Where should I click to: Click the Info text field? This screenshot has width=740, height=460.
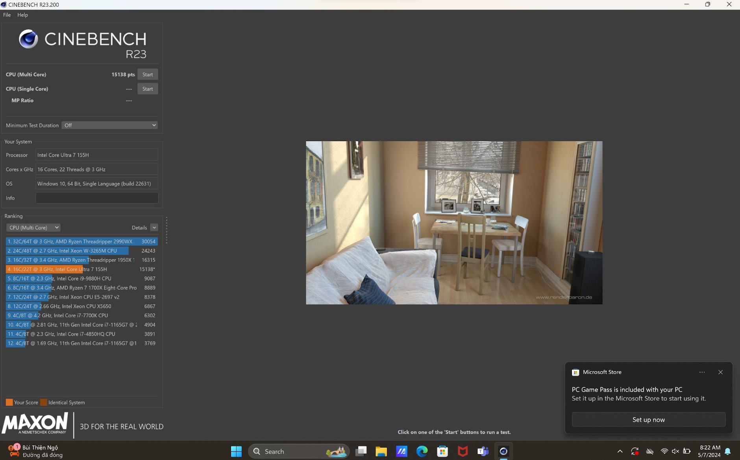(x=97, y=198)
